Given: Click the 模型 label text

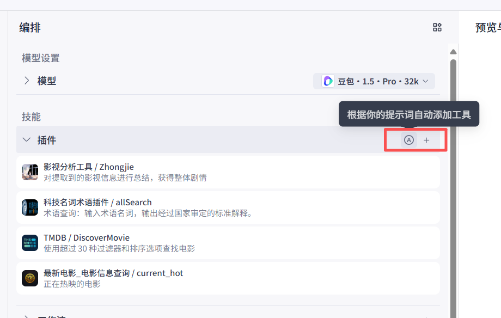Looking at the screenshot, I should coord(47,81).
